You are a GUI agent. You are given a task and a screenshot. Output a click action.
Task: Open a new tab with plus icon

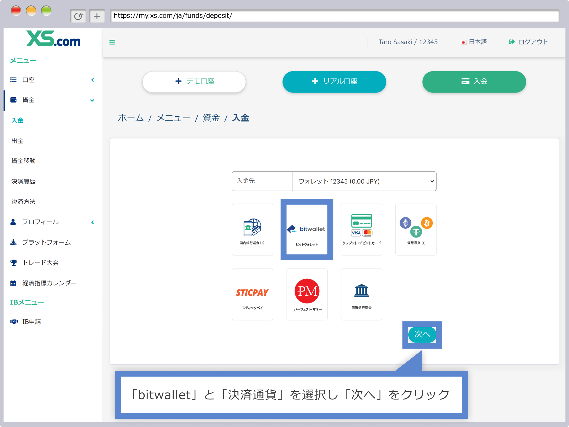97,16
